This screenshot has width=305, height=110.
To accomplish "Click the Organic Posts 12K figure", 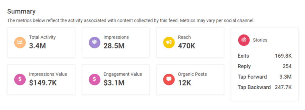I will [x=185, y=83].
